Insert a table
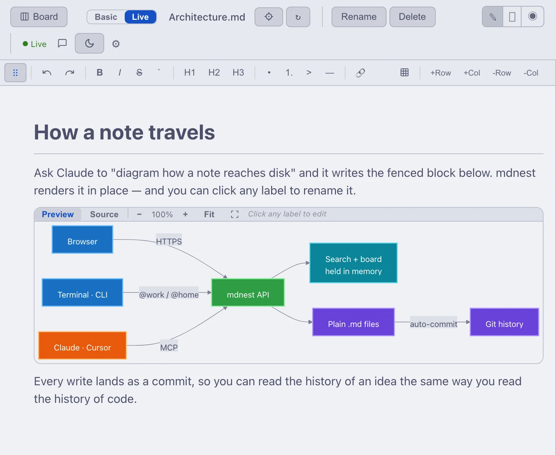This screenshot has height=455, width=556. tap(405, 73)
